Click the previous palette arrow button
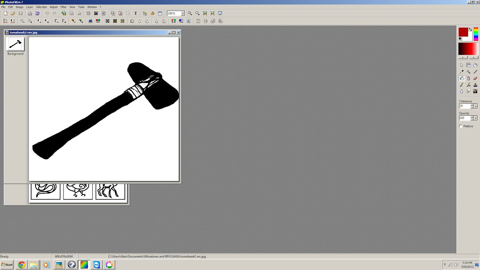This screenshot has height=270, width=480. (463, 57)
